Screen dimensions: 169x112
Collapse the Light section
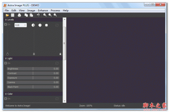pyautogui.click(x=6, y=58)
